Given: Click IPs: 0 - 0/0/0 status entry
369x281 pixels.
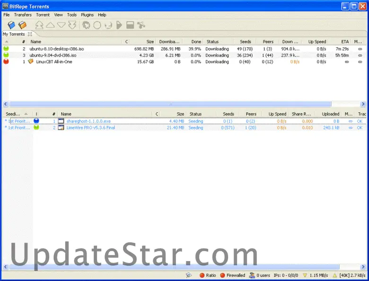Looking at the screenshot, I should 286,275.
